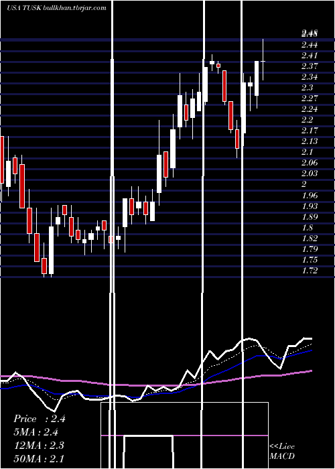This screenshot has height=469, width=335.
Task: Click the 2.37 price axis label
Action: pos(310,66)
